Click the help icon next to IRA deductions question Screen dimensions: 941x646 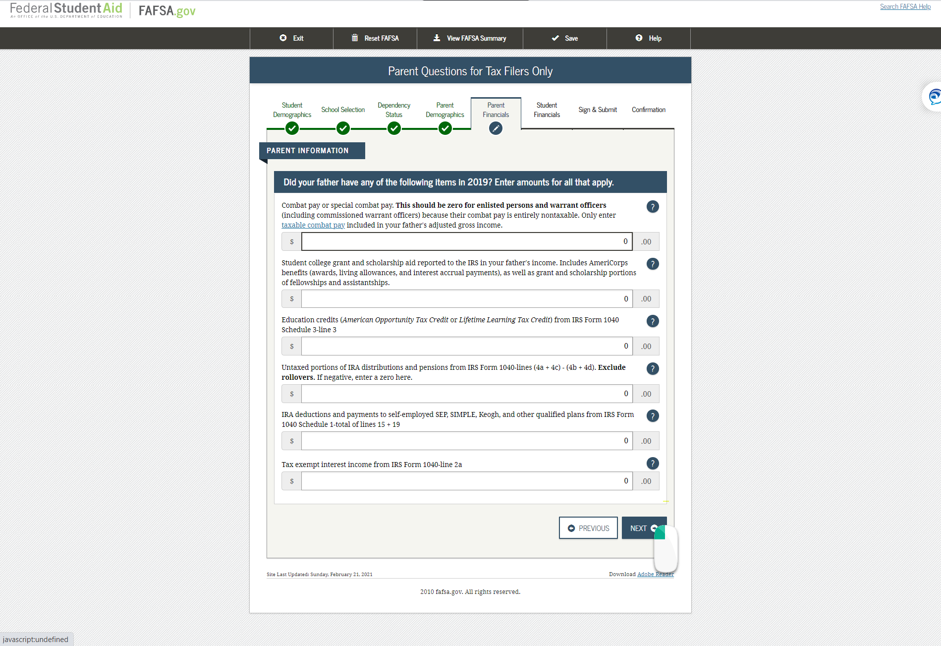point(653,416)
